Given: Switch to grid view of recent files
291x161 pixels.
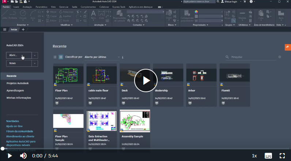Looking at the screenshot, I should click(x=61, y=57).
